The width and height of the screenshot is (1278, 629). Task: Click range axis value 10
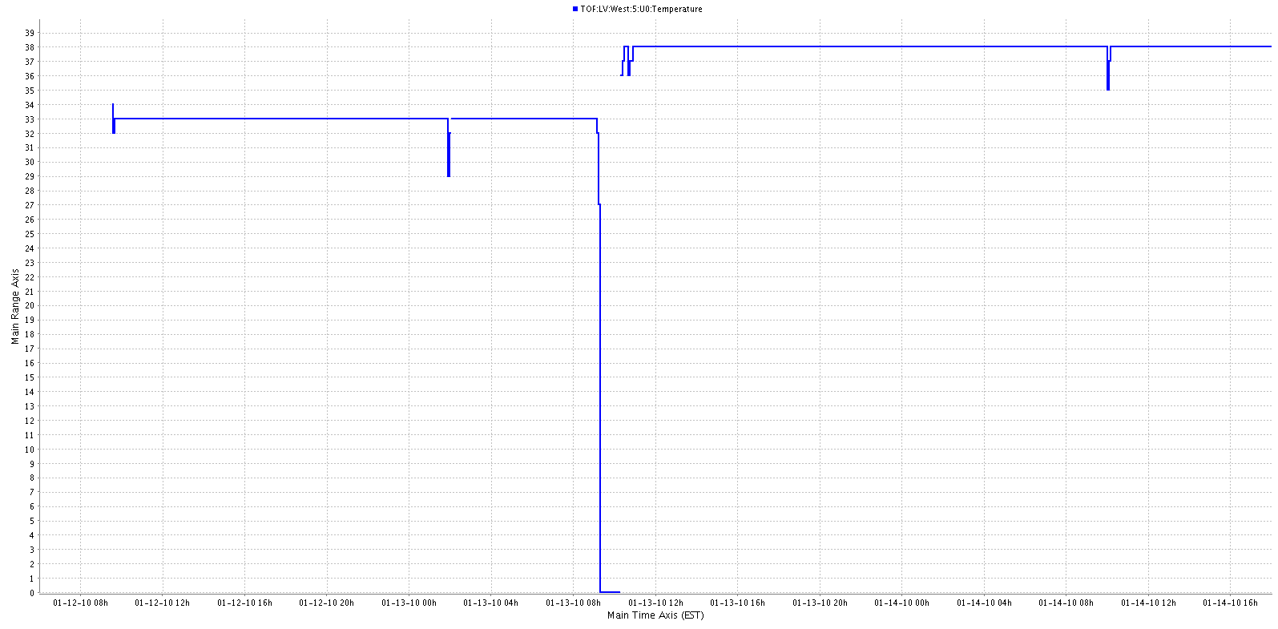(30, 450)
